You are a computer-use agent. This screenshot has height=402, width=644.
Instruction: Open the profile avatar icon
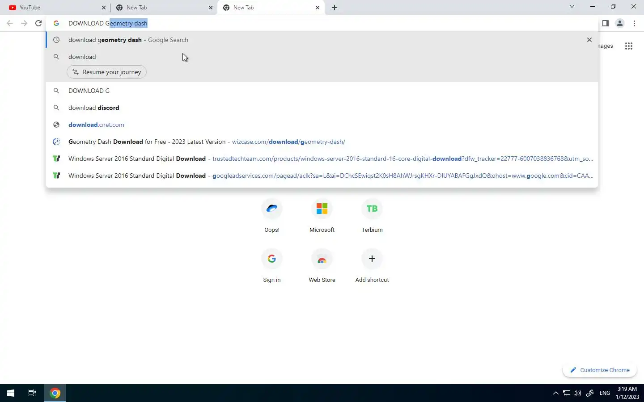620,23
